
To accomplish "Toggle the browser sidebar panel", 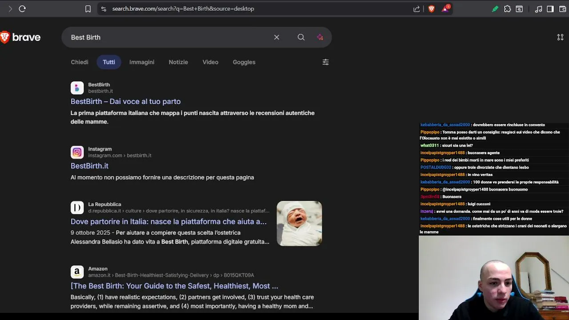I will [550, 8].
